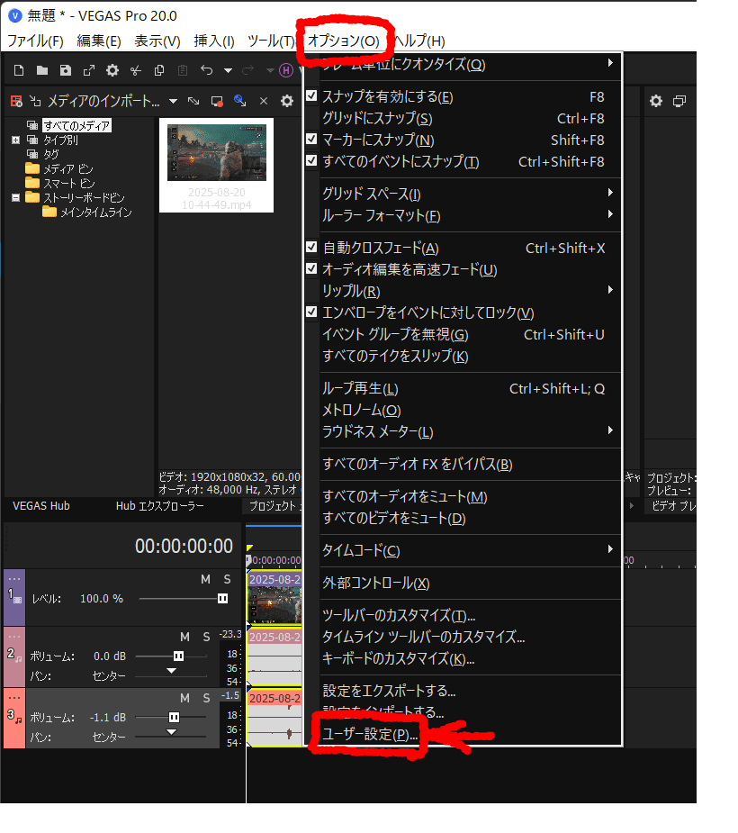
Task: Solo audio track 2 with its S button
Action: tap(206, 637)
